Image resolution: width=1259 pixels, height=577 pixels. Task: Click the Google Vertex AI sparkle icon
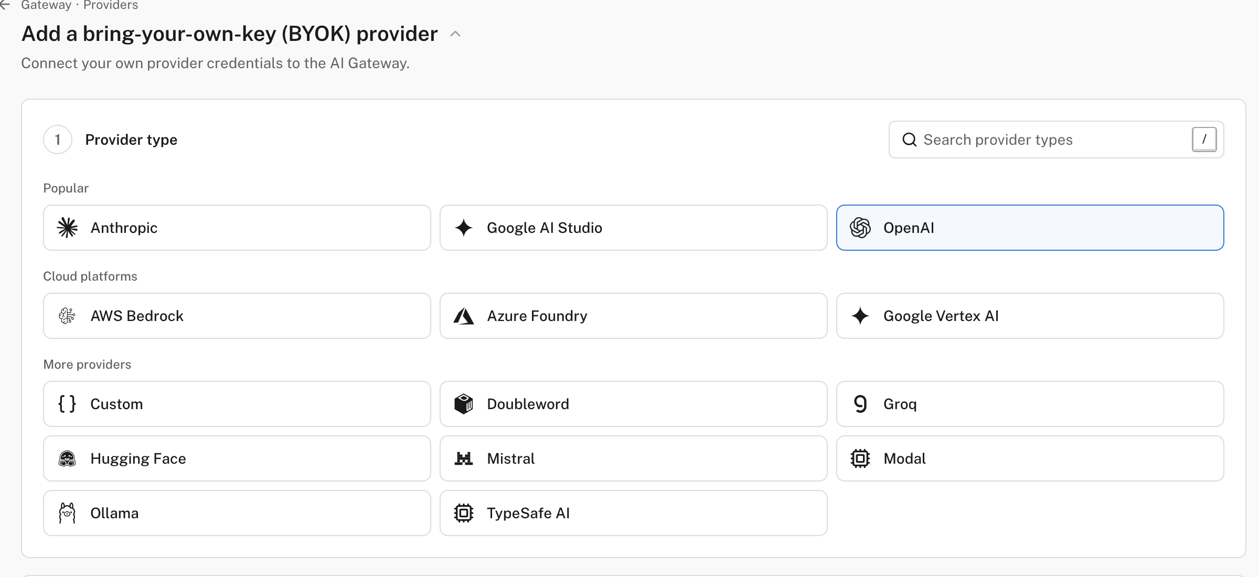click(860, 316)
